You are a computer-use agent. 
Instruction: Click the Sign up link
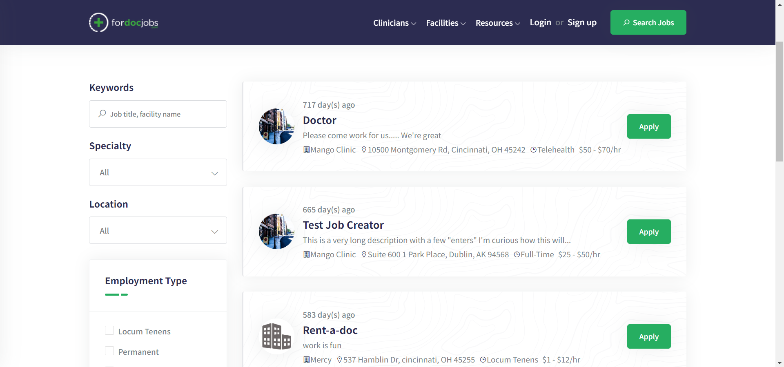pos(582,22)
